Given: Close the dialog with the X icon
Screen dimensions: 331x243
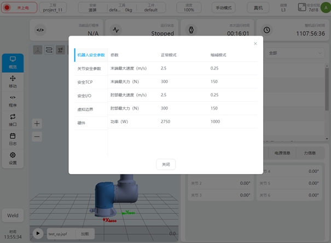Looking at the screenshot, I should (255, 43).
